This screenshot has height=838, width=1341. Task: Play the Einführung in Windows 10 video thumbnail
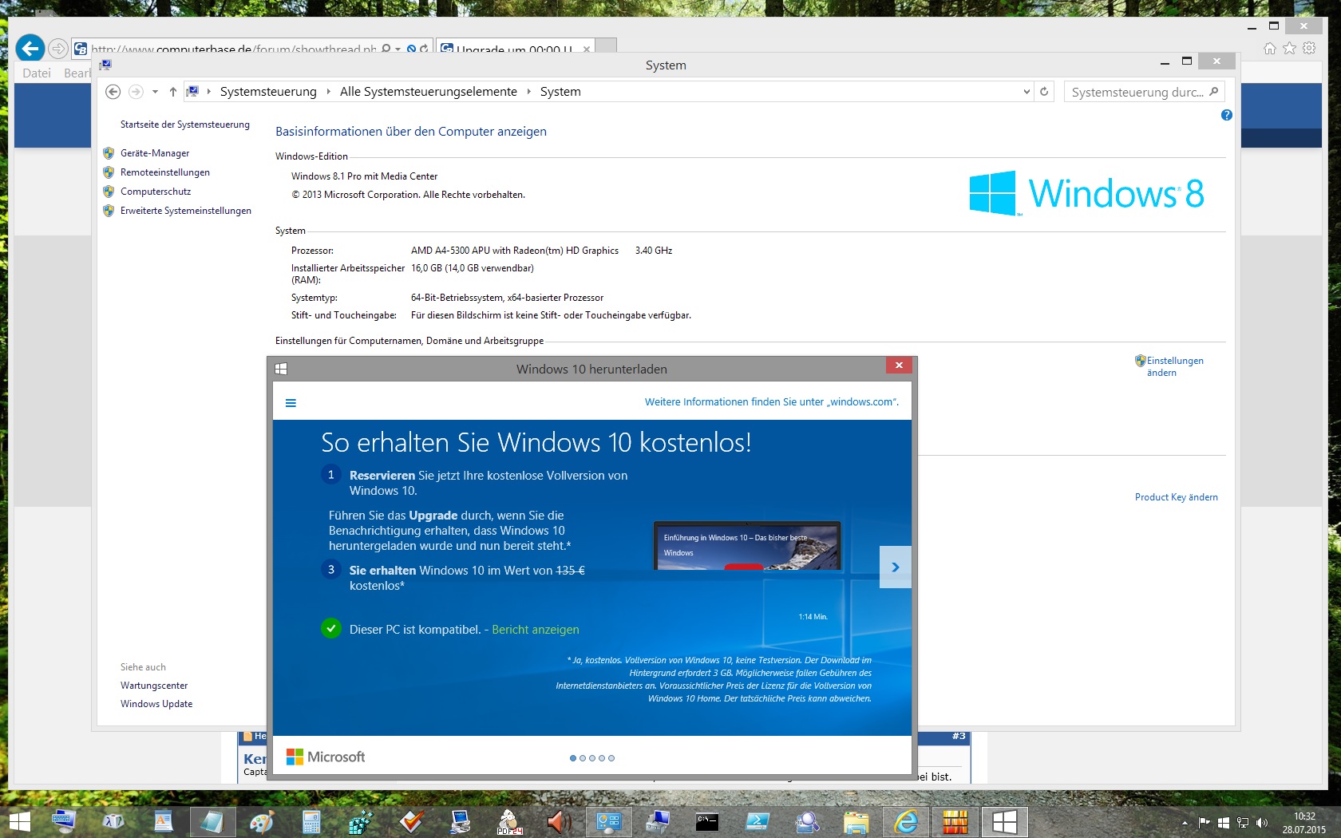747,546
